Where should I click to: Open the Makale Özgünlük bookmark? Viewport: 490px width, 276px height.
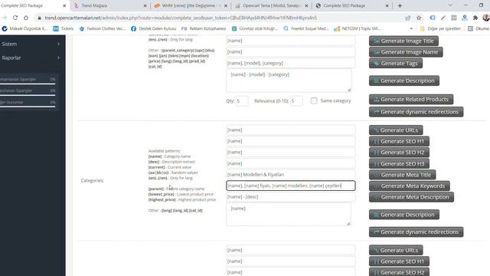[x=24, y=28]
